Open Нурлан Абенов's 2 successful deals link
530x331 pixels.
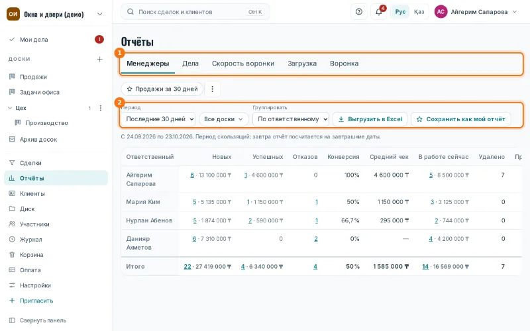(x=250, y=220)
